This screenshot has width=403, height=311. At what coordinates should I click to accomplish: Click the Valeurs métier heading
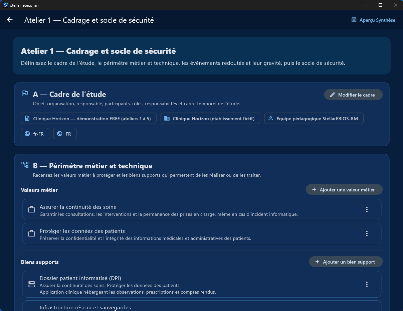(39, 190)
